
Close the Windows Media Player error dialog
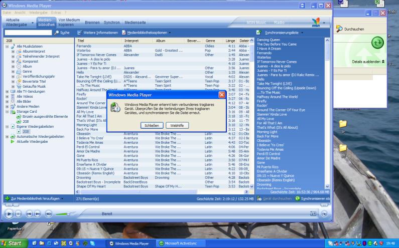point(222,95)
